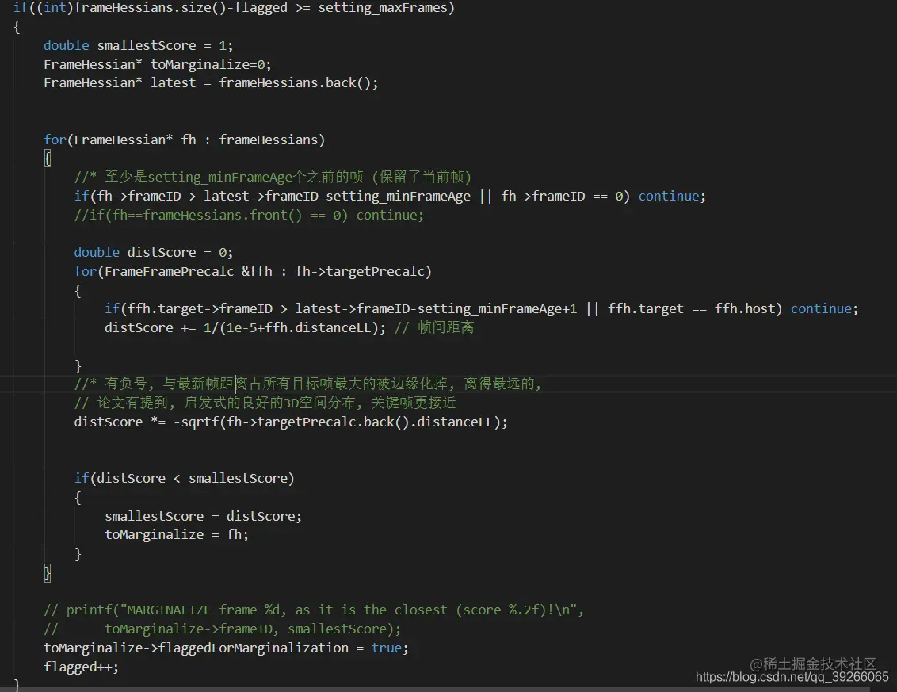Click the line "FrameHessian* toMarginalize=0;"
The image size is (897, 692).
(x=158, y=65)
